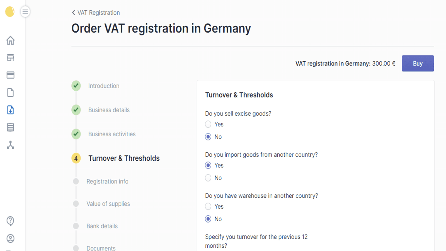Open the Registration info step
The height and width of the screenshot is (251, 446).
point(107,181)
